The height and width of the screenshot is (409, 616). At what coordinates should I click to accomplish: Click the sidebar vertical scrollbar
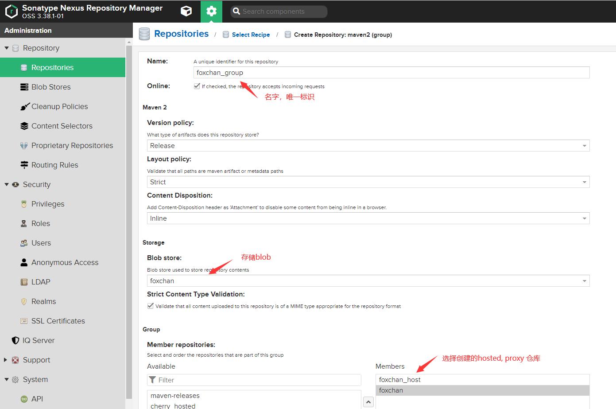[129, 222]
